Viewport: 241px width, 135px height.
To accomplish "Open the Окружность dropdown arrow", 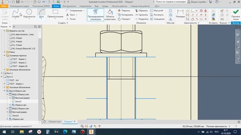I will [x=29, y=19].
